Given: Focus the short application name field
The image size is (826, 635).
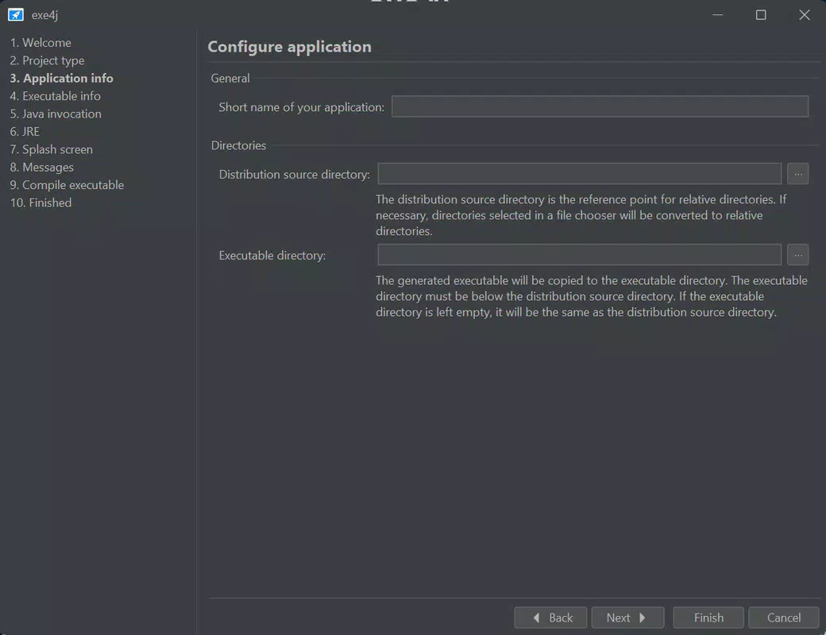Looking at the screenshot, I should 600,106.
